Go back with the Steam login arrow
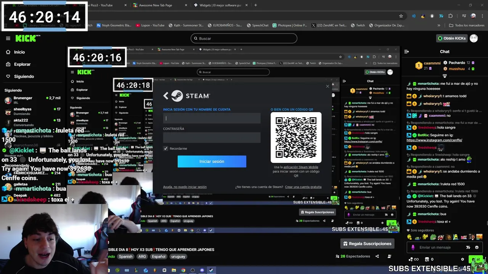The height and width of the screenshot is (274, 488). (x=166, y=96)
